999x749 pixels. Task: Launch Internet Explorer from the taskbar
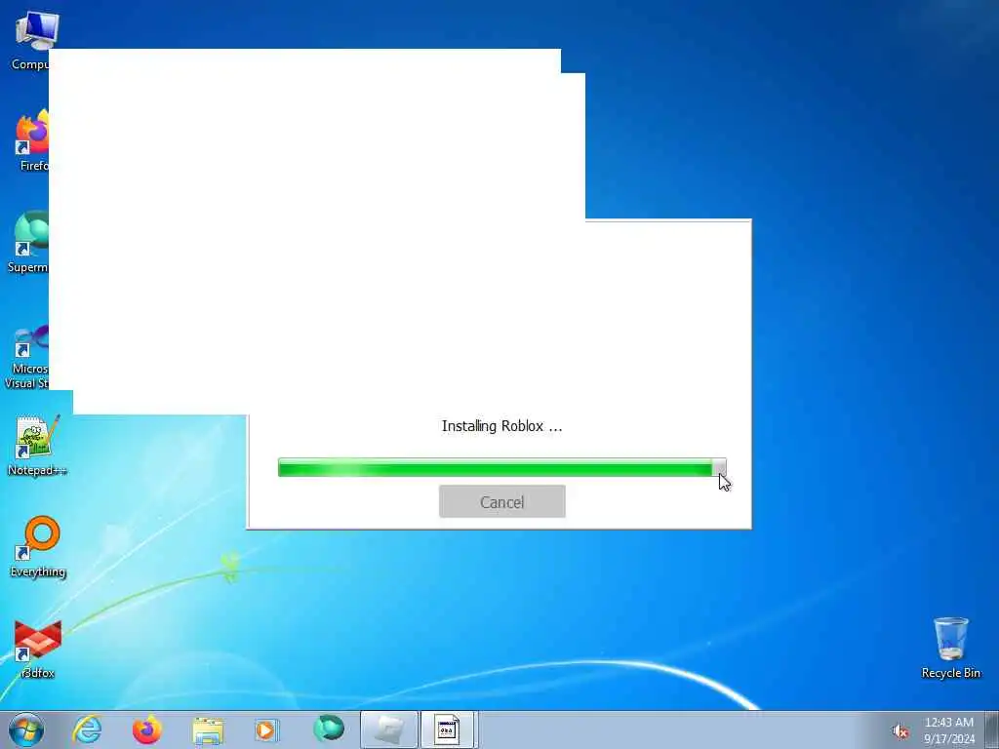[x=87, y=729]
